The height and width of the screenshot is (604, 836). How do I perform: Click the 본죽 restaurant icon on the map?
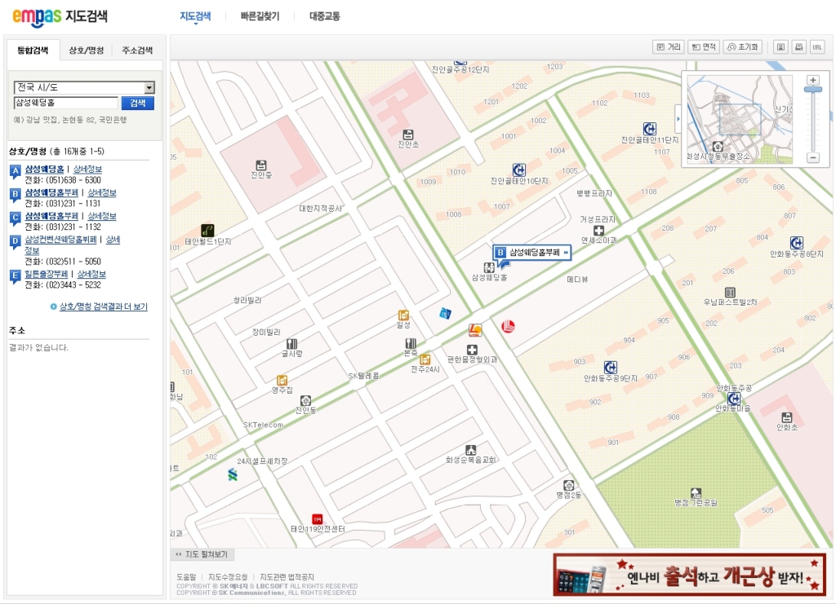coord(411,343)
